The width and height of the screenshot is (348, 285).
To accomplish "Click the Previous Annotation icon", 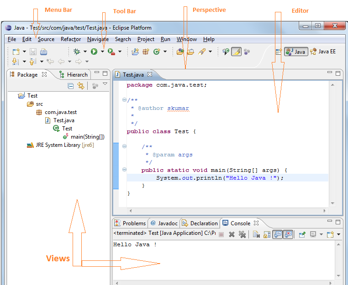I will (32, 62).
